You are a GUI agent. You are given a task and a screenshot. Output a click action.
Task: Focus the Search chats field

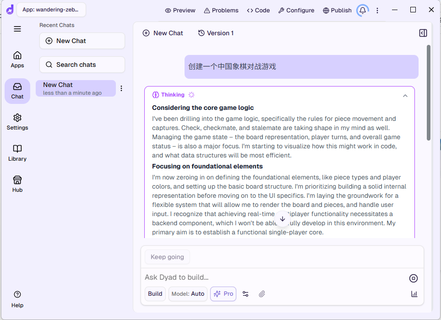click(82, 65)
